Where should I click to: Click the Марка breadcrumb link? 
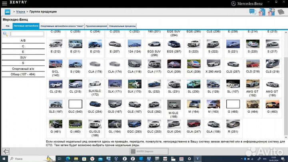click(x=20, y=12)
